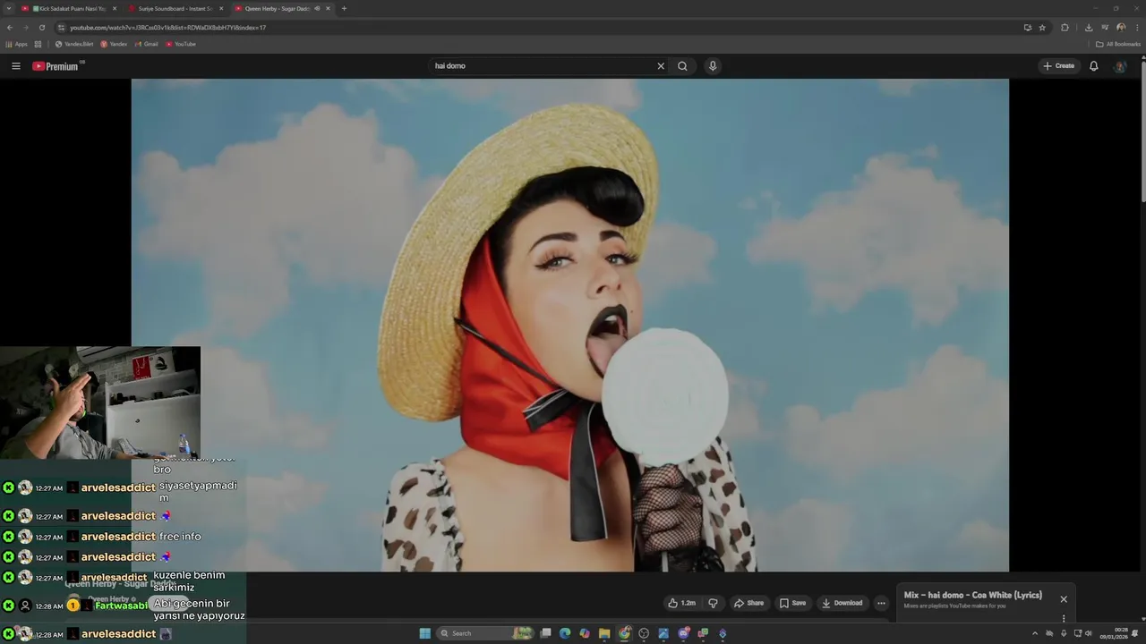Image resolution: width=1146 pixels, height=644 pixels.
Task: Open the YouTube guide hamburger menu
Action: (15, 66)
